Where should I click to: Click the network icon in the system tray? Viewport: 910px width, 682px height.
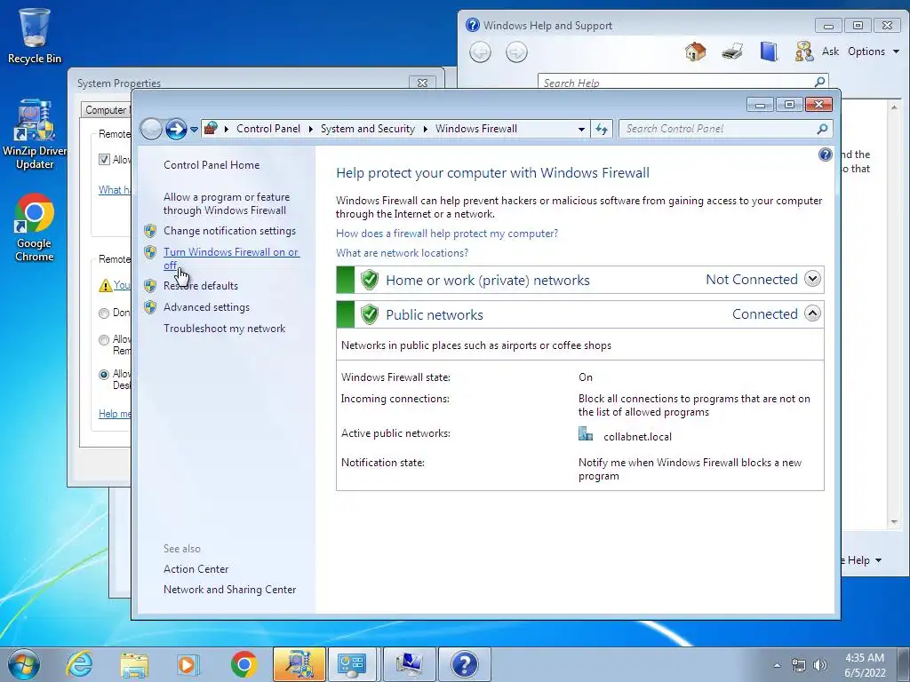(799, 665)
